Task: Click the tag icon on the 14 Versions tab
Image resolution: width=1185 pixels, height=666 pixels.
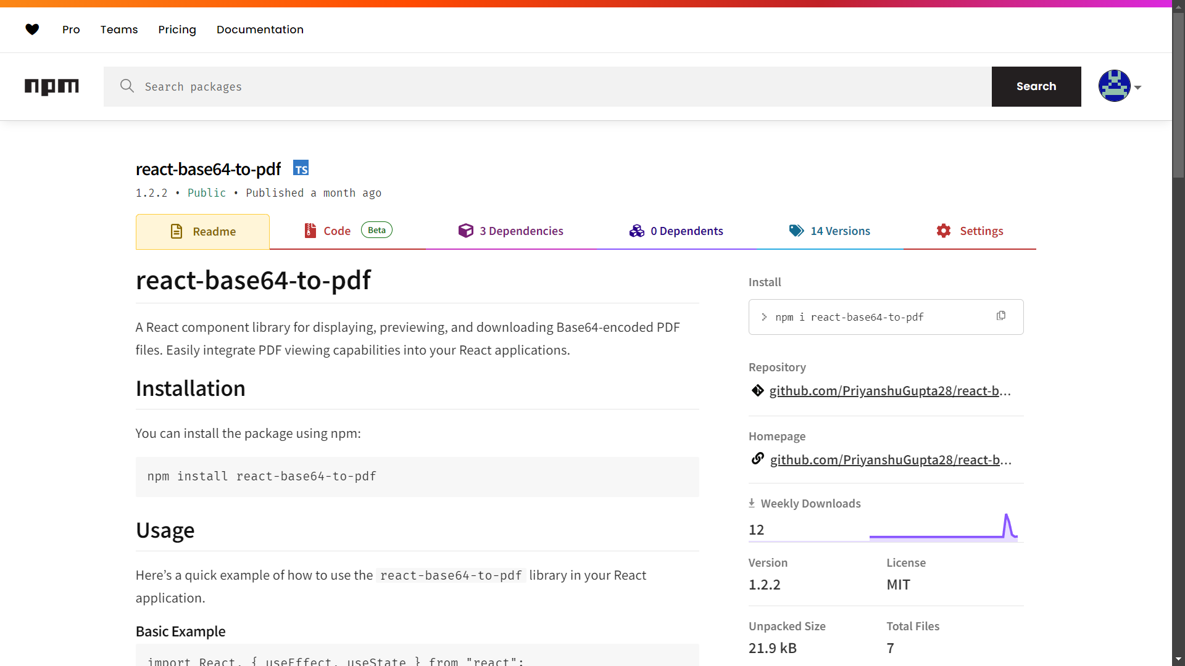Action: tap(796, 231)
